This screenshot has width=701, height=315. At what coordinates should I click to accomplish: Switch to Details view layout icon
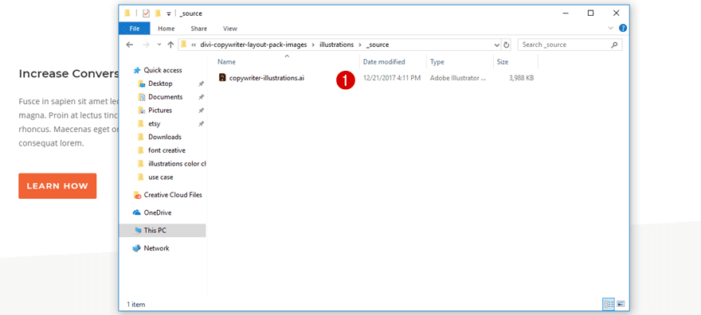[x=609, y=304]
